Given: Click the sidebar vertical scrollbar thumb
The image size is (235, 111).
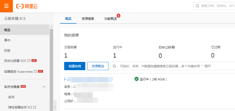Looking at the screenshot, I should coord(51,70).
